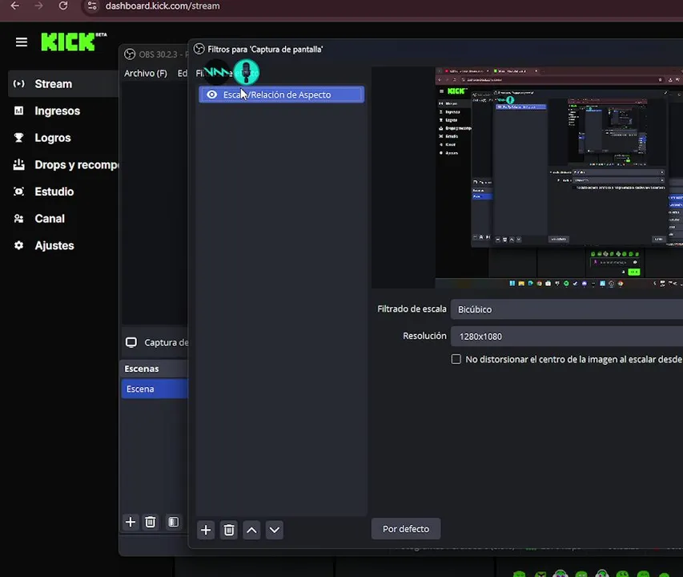Click the Canal people icon

coord(18,219)
